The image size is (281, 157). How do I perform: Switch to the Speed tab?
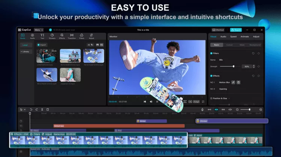(233, 37)
